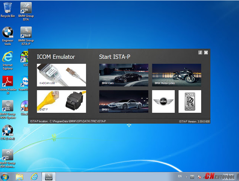Image resolution: width=239 pixels, height=181 pixels.
Task: Open BMW Group HDD-Update shortcut
Action: pyautogui.click(x=8, y=110)
